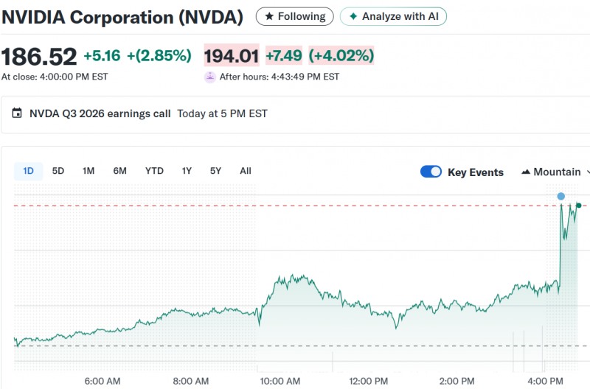Expand the Mountain chart style dropdown arrow
Screen dimensions: 590x389
coord(587,172)
